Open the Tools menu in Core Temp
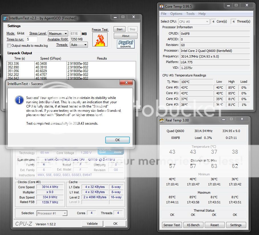Screen dimensions: 259x235 (190, 14)
